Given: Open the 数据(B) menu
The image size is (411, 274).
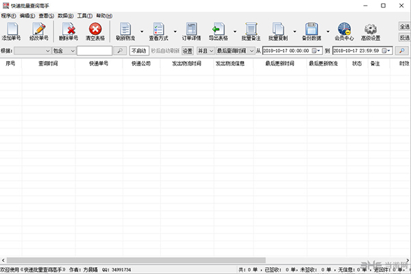Looking at the screenshot, I should point(66,16).
